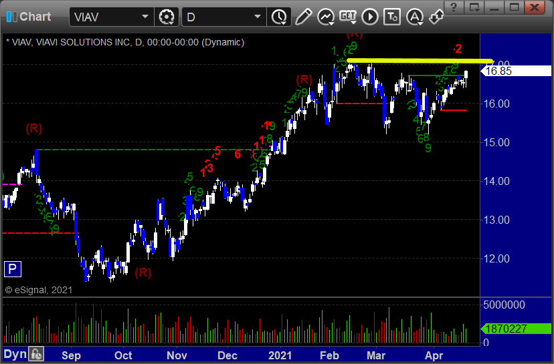Click the Feb label on time axis
This screenshot has height=364, width=554.
pyautogui.click(x=329, y=355)
